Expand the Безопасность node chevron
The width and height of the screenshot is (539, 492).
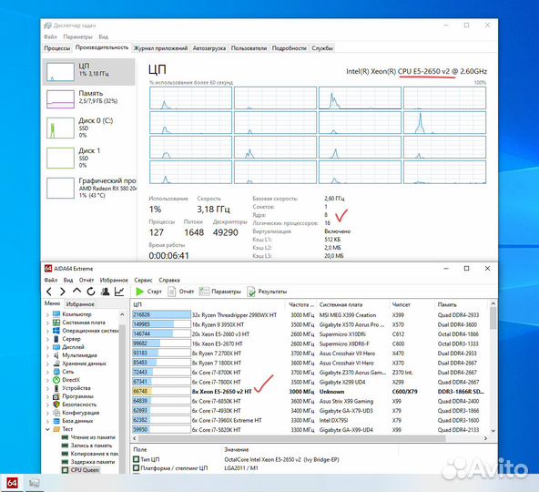(47, 405)
